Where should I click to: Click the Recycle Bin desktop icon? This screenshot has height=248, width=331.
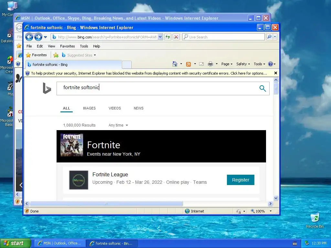(315, 221)
